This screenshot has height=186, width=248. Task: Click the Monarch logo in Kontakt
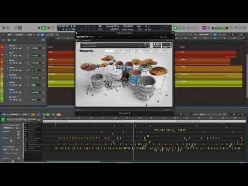pyautogui.click(x=86, y=51)
